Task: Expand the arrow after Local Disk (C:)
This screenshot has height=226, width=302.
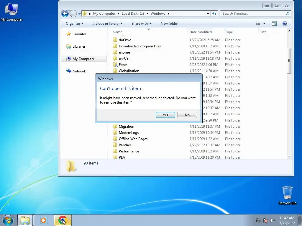Action: (147, 14)
